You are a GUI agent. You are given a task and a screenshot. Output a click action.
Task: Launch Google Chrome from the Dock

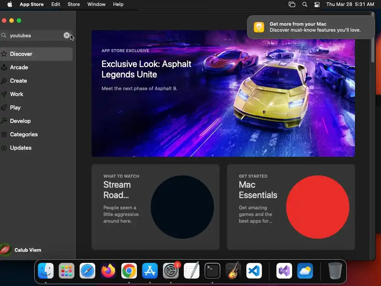(x=129, y=271)
